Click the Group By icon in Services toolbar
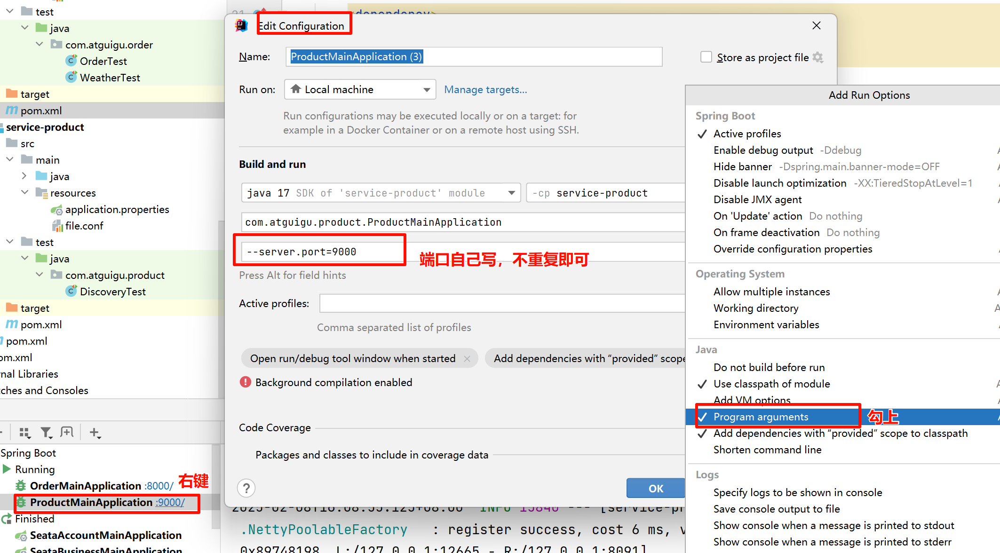 [24, 432]
